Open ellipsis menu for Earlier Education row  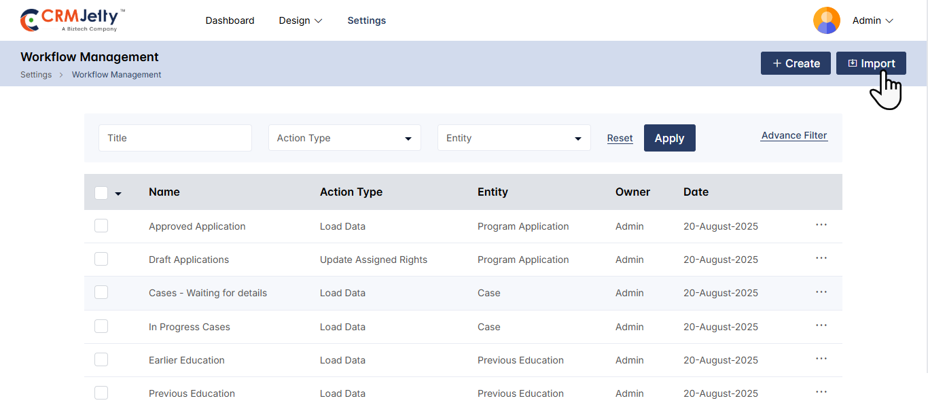click(821, 359)
